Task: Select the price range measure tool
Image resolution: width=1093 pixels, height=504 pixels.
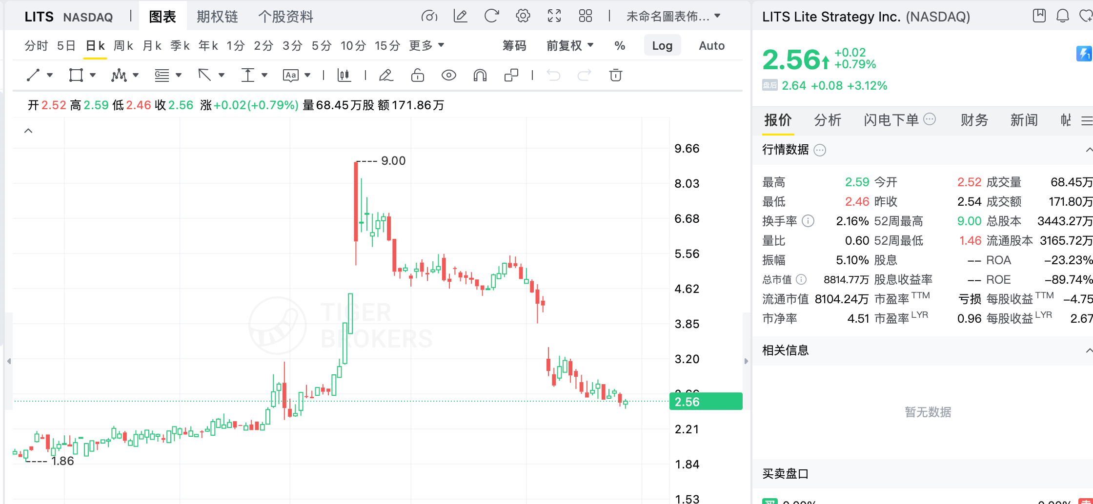Action: point(247,75)
